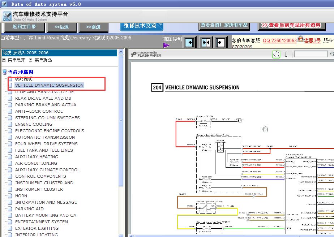The image size is (334, 237).
Task: Open INTERIOR LIGHTING item
Action: click(36, 235)
